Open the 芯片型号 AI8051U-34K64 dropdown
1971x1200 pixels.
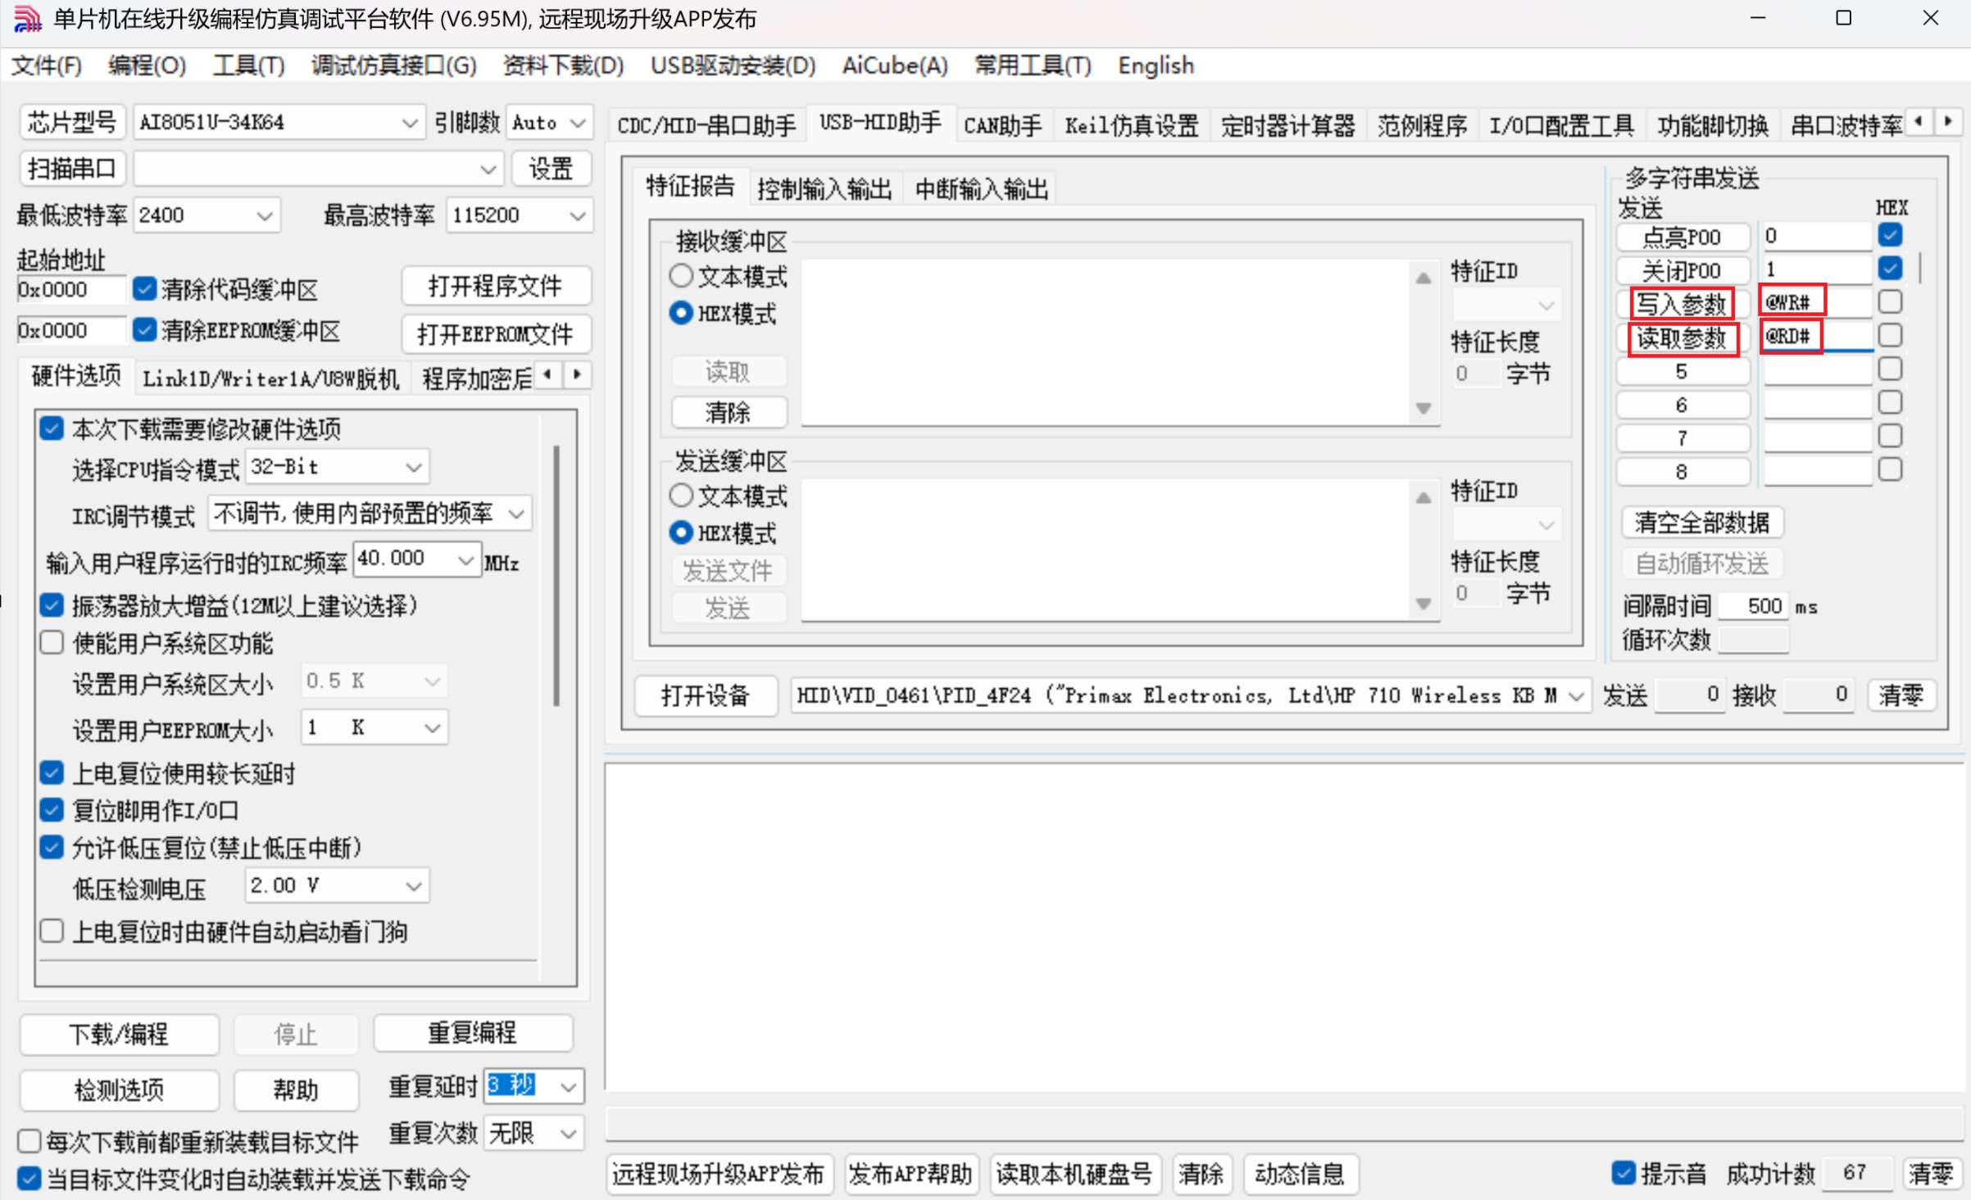click(409, 123)
